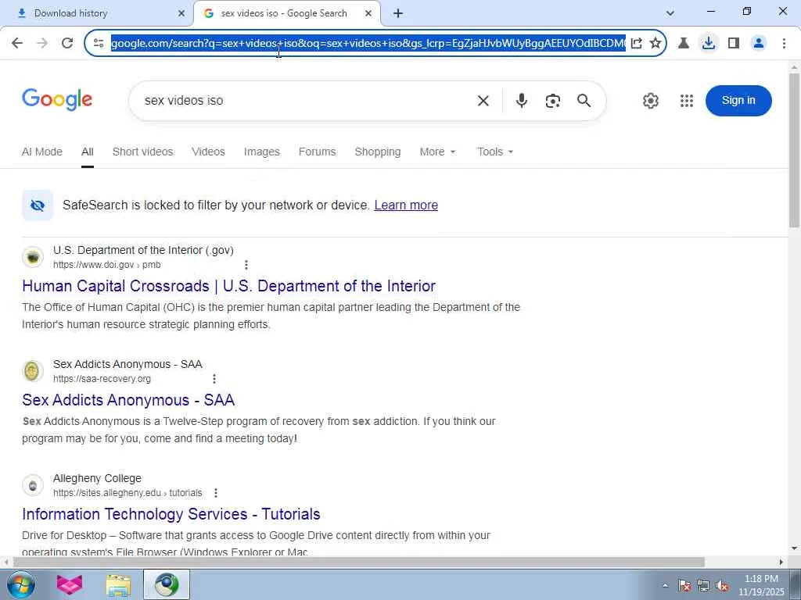Reload the current page
801x600 pixels.
[x=67, y=44]
